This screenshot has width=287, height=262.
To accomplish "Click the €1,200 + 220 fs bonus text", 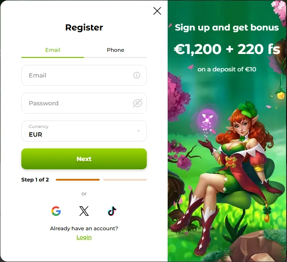I will tap(227, 49).
